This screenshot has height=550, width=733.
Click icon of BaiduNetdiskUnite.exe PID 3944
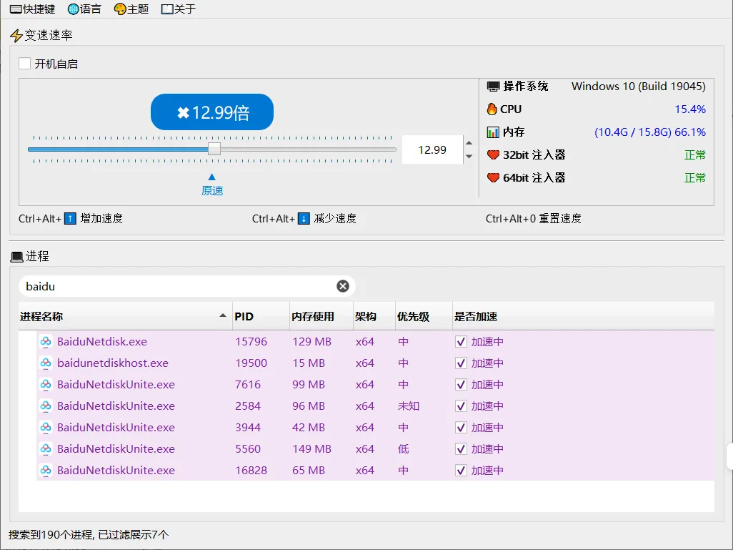(46, 428)
